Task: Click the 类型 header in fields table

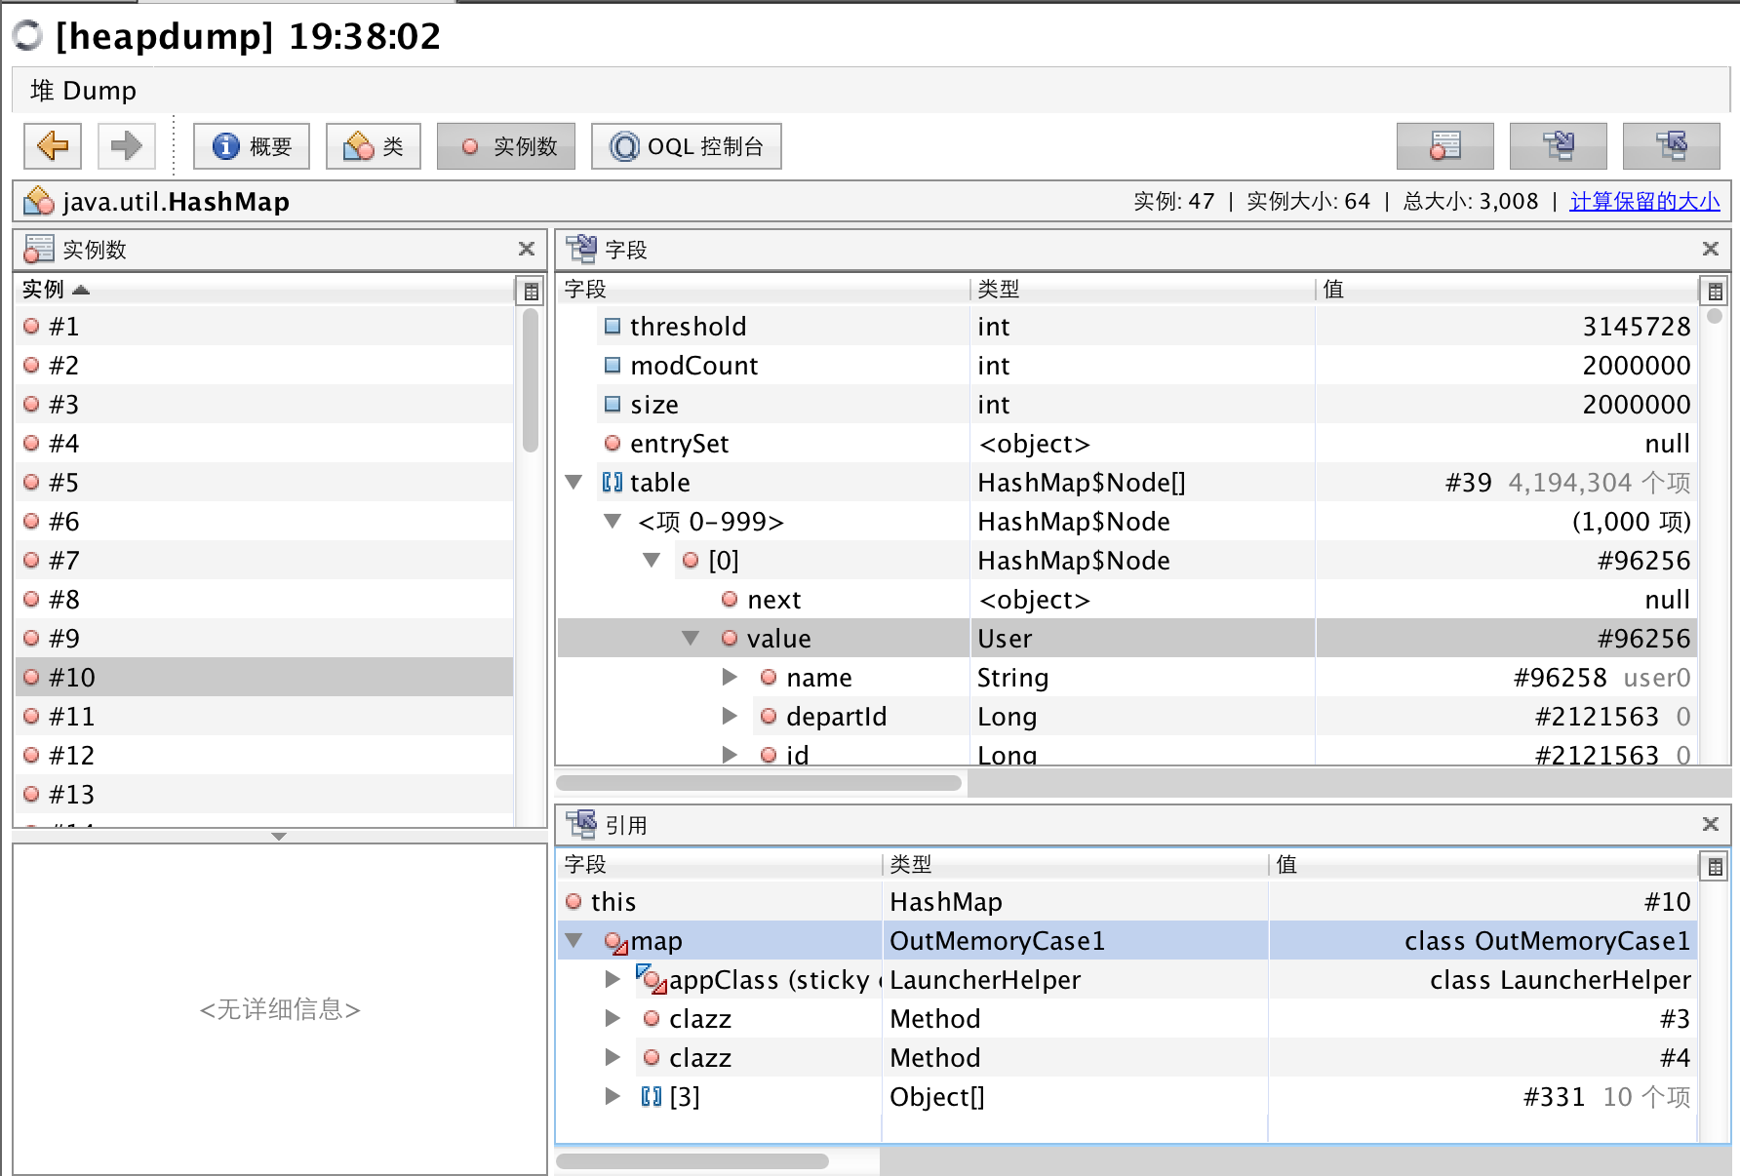Action: [1142, 290]
